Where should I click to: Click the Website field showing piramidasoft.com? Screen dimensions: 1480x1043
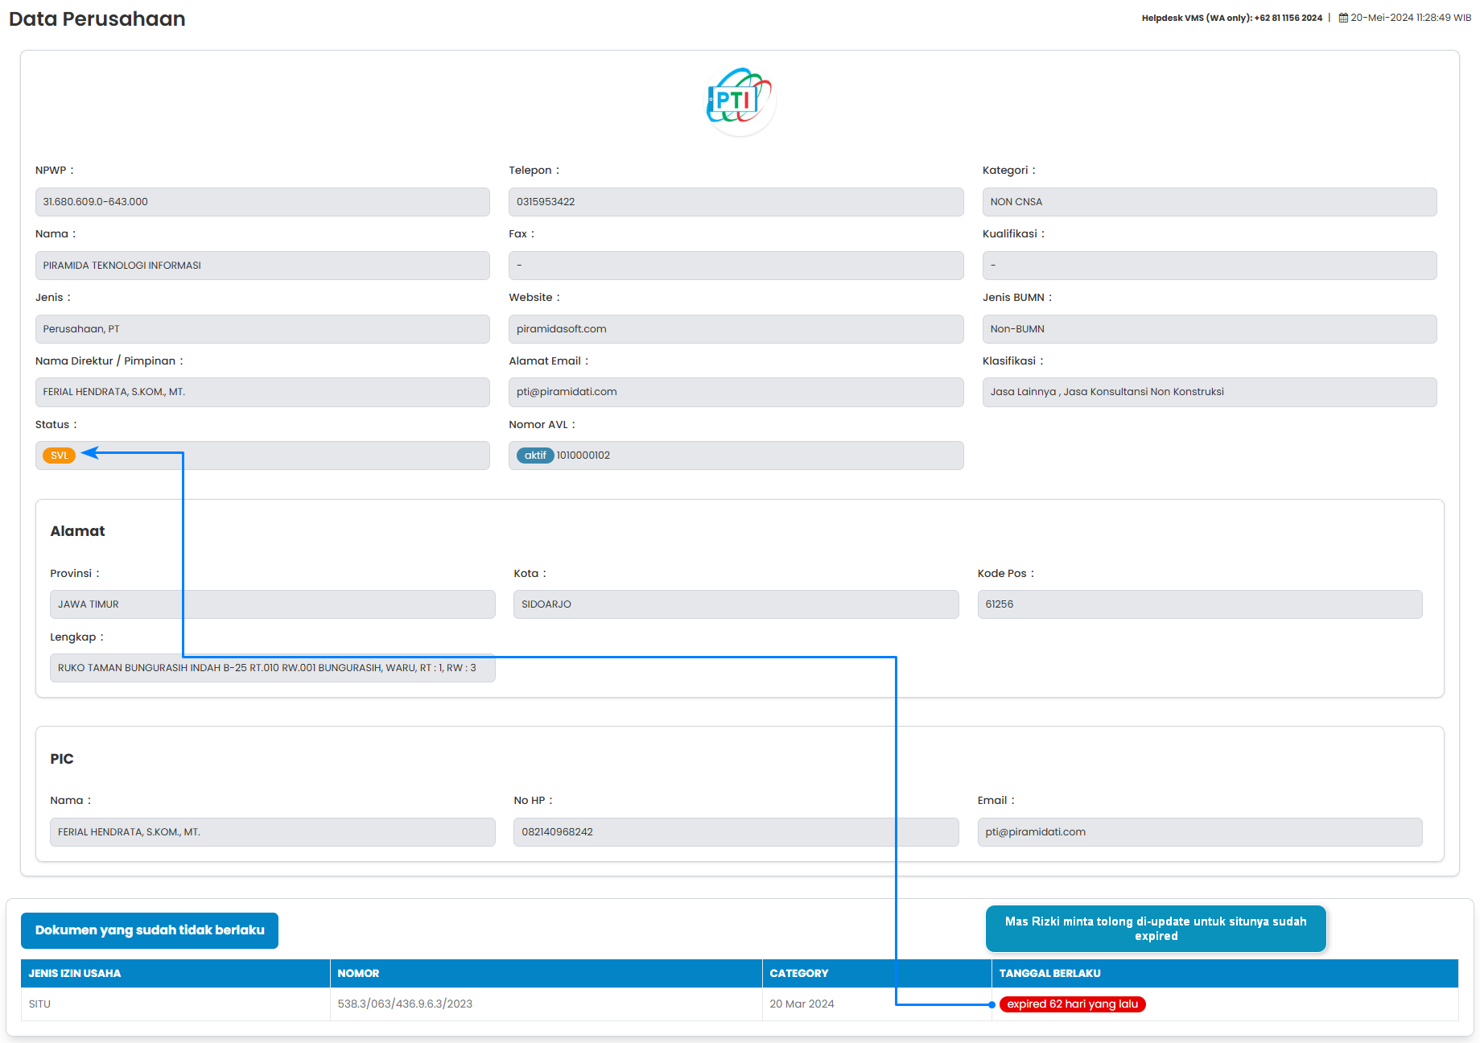pyautogui.click(x=736, y=329)
